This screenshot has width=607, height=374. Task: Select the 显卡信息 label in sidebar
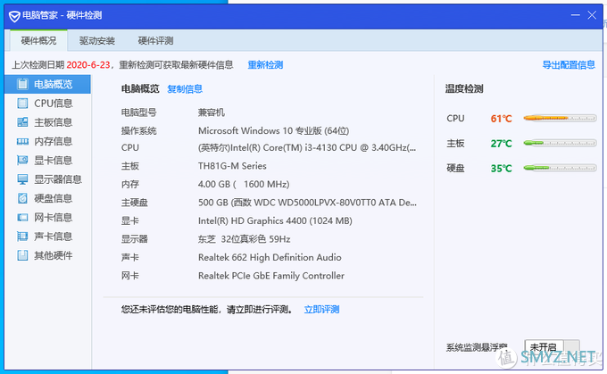(54, 161)
